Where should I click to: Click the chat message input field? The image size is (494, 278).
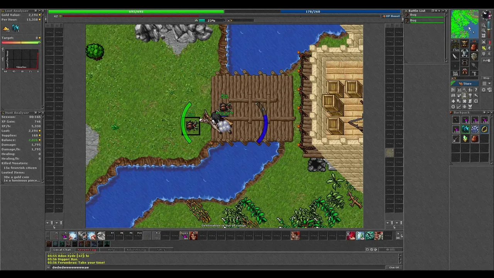(218, 267)
